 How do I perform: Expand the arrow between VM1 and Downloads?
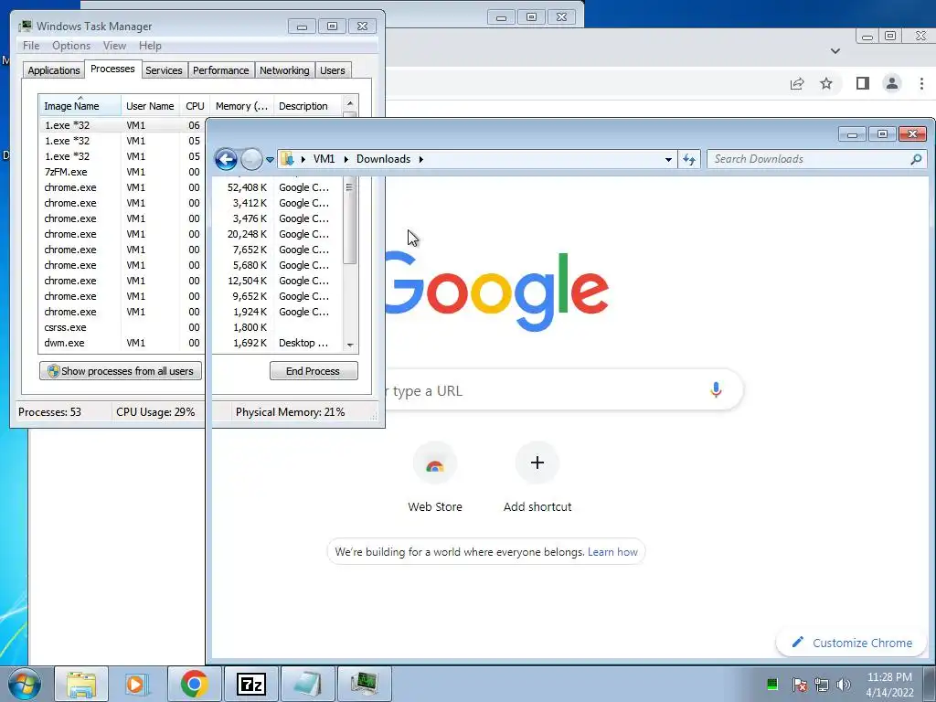tap(346, 159)
